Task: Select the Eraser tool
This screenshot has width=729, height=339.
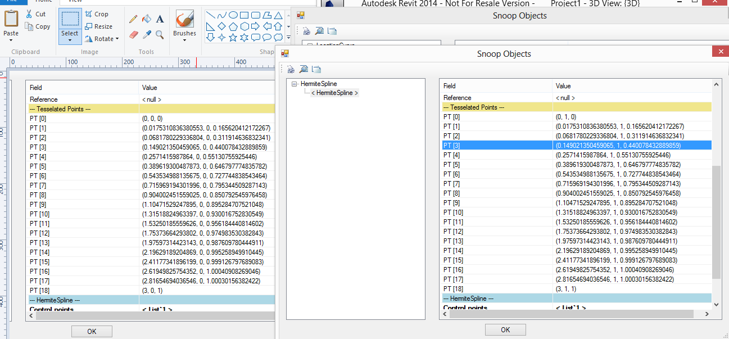Action: point(133,35)
